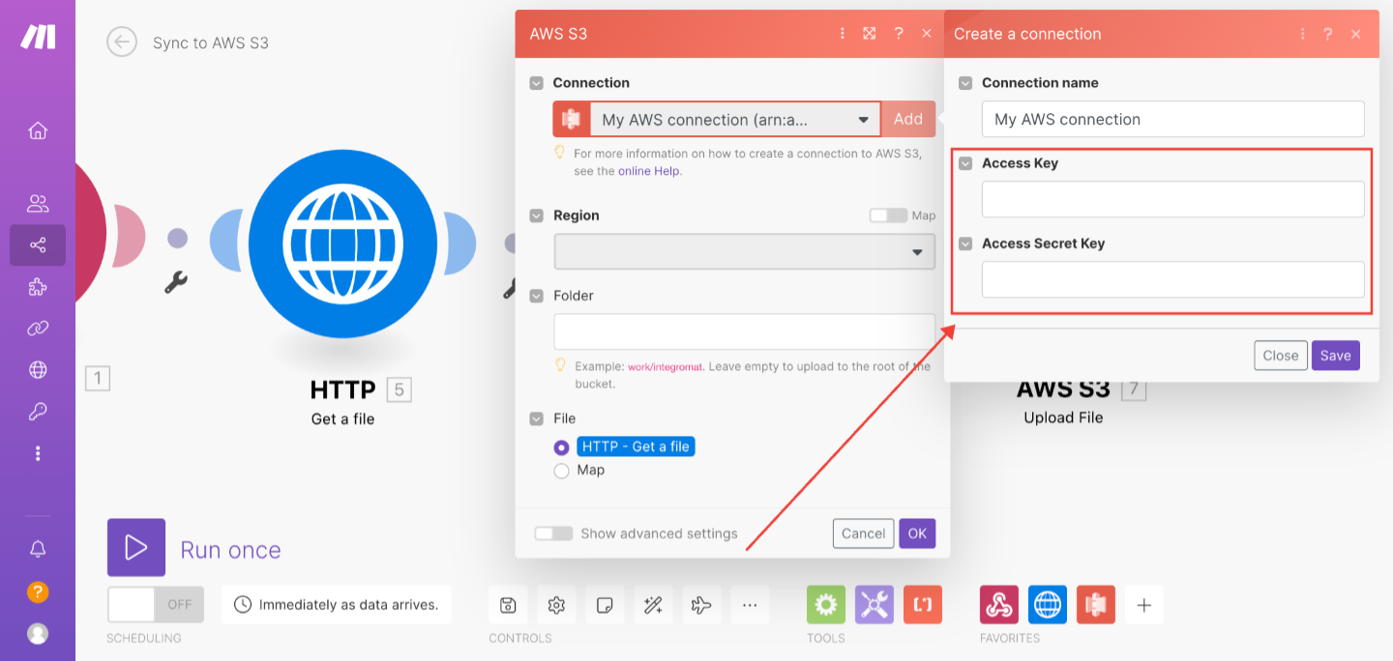Click the Access Secret Key input field
Viewport: 1393px width, 661px height.
(x=1173, y=279)
